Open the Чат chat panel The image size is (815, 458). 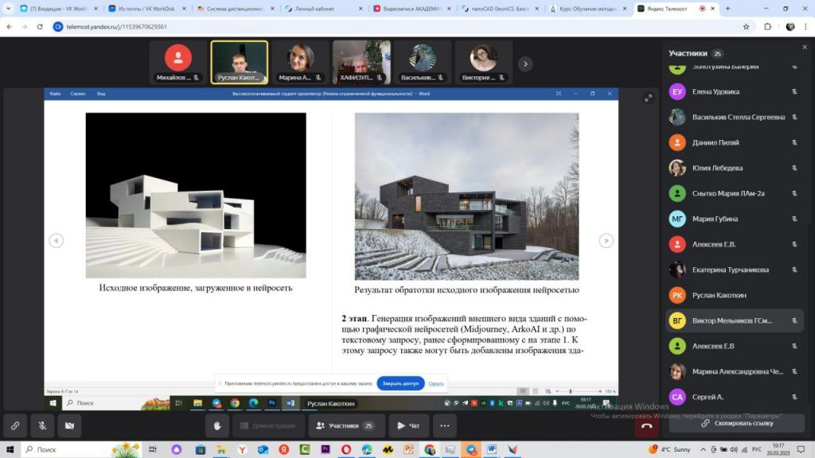[409, 425]
